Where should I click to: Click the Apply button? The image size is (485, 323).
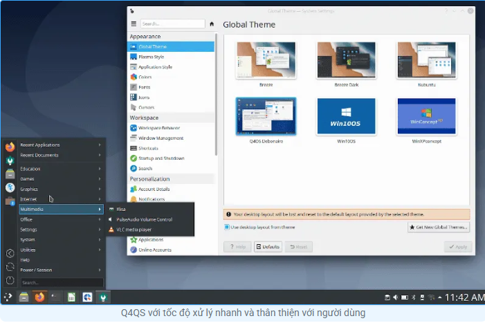pyautogui.click(x=458, y=247)
